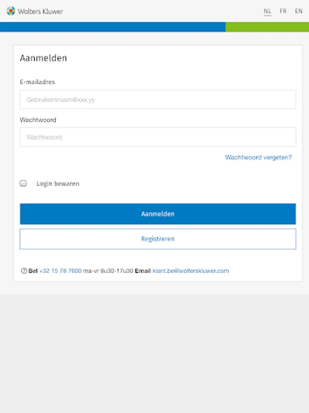
Task: Click the Wolters Kluwer brand name text
Action: coord(40,11)
